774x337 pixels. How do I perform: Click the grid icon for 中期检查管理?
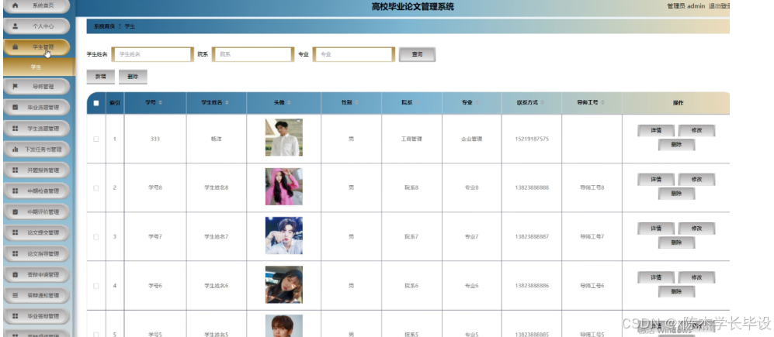coord(16,191)
